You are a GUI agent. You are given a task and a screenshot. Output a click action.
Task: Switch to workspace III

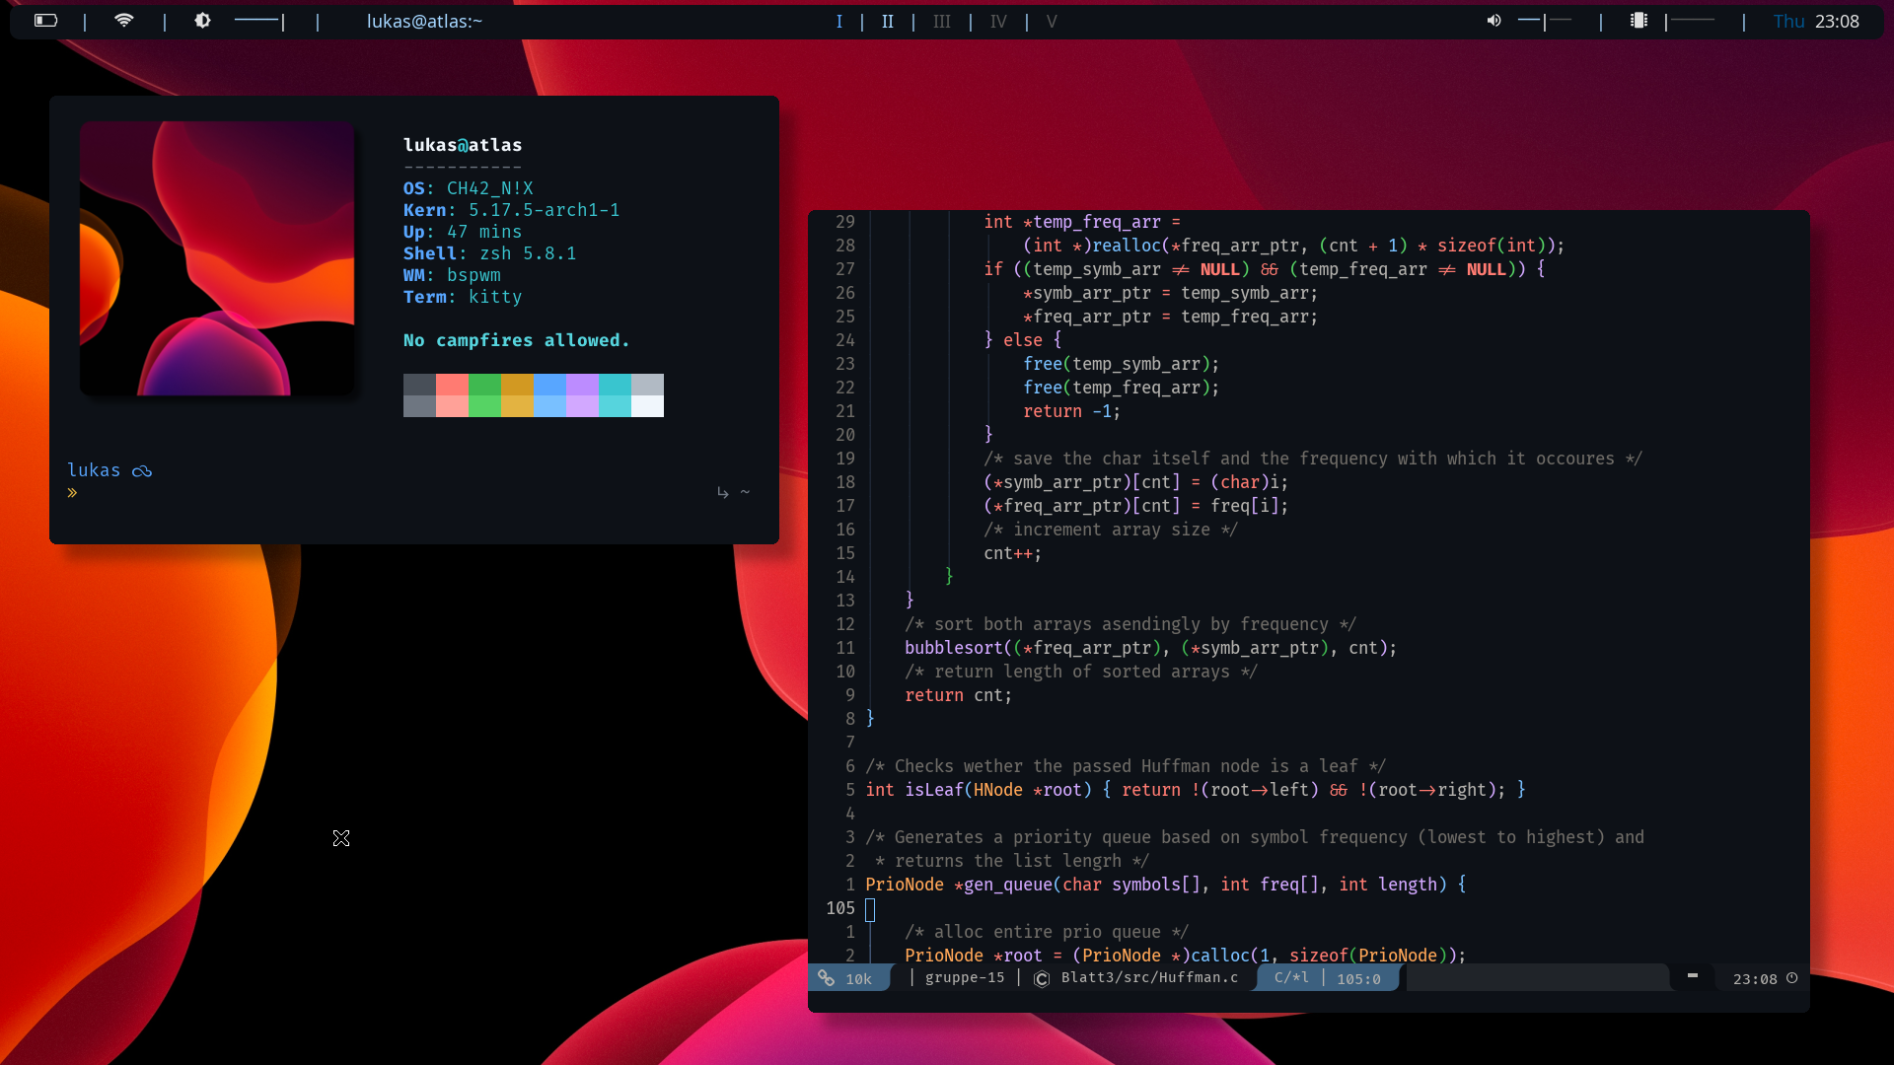click(x=942, y=22)
